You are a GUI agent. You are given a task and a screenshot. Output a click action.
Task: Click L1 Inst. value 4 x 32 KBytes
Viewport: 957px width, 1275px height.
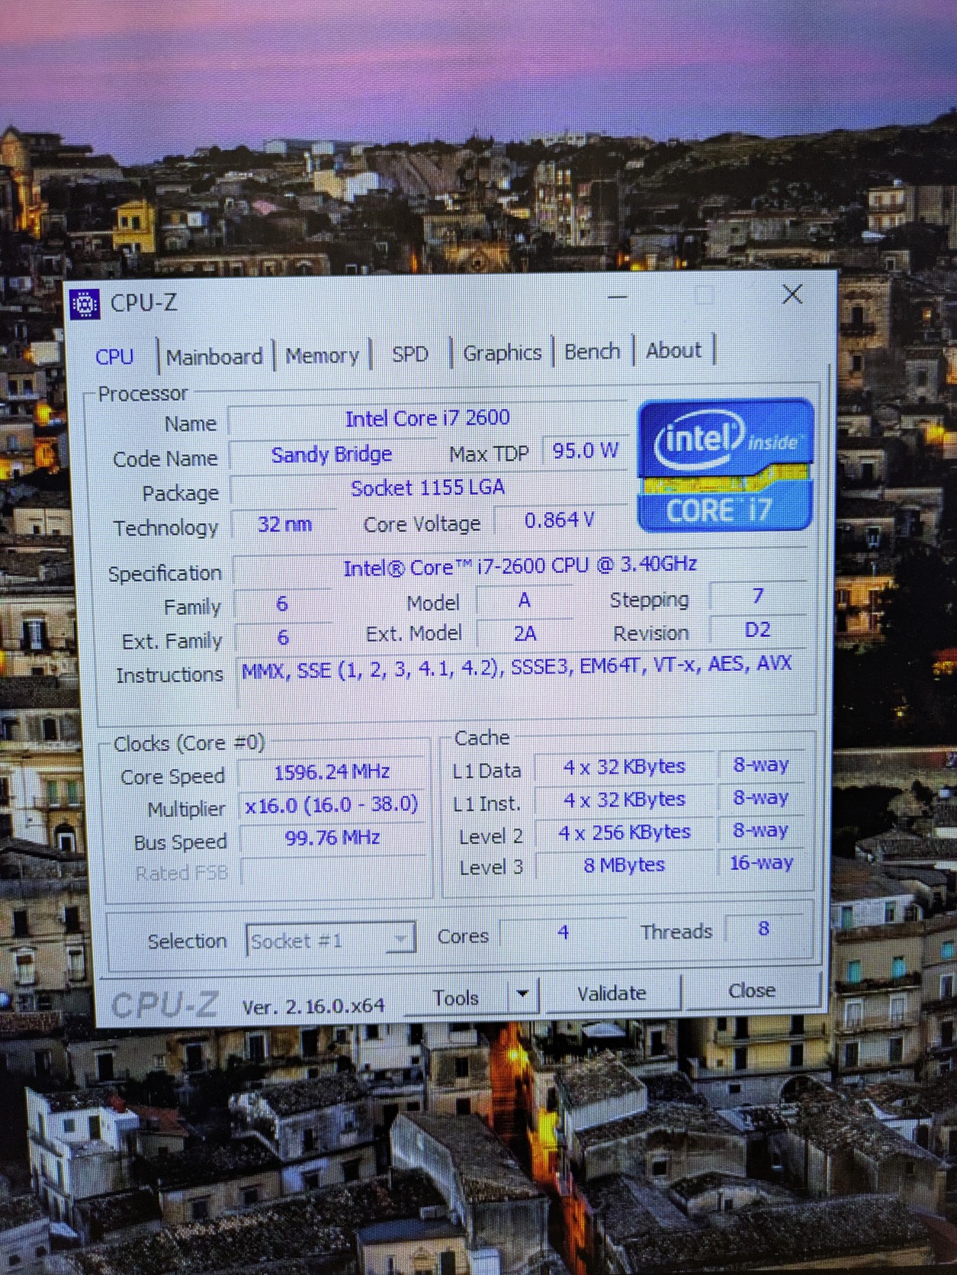pos(624,800)
